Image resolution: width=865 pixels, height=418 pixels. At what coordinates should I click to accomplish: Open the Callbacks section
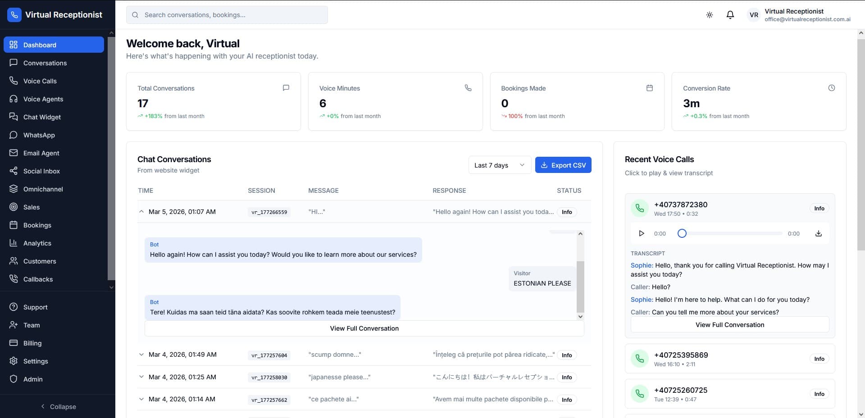pyautogui.click(x=38, y=279)
